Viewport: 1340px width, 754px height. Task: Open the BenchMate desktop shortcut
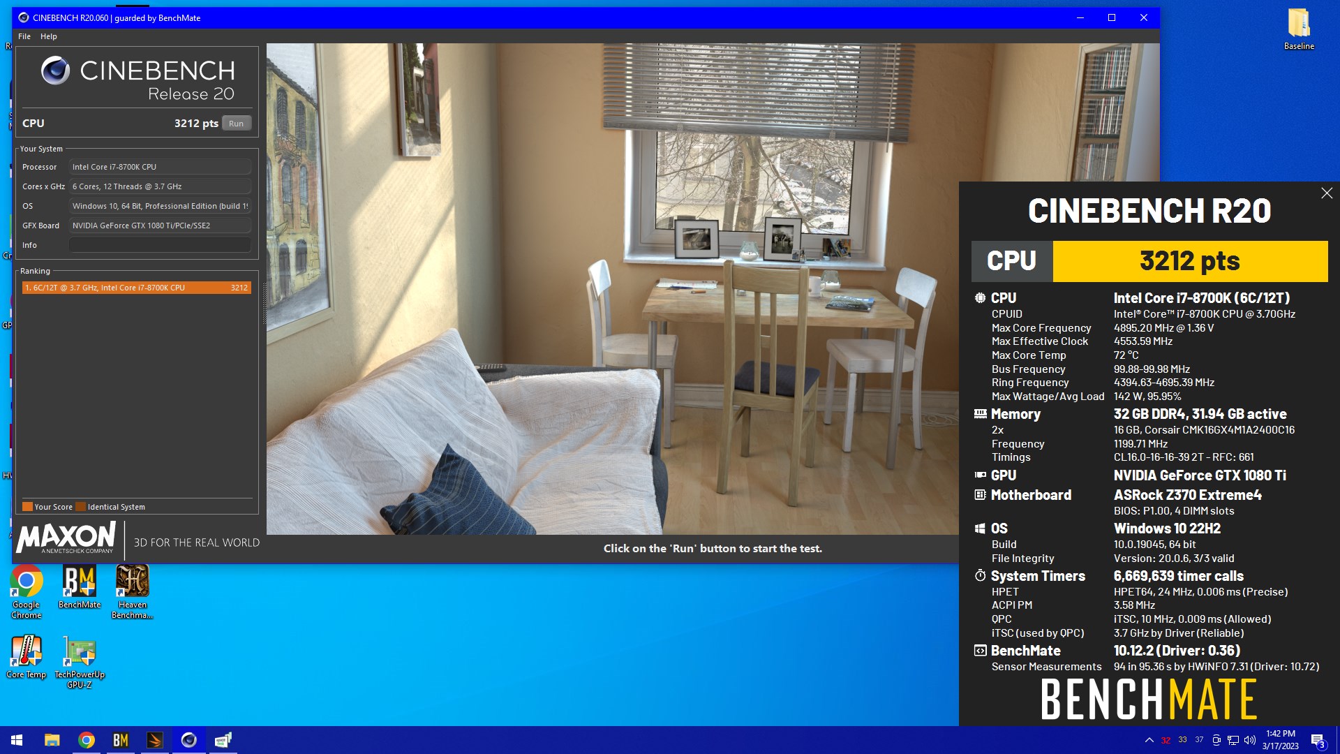[x=79, y=587]
